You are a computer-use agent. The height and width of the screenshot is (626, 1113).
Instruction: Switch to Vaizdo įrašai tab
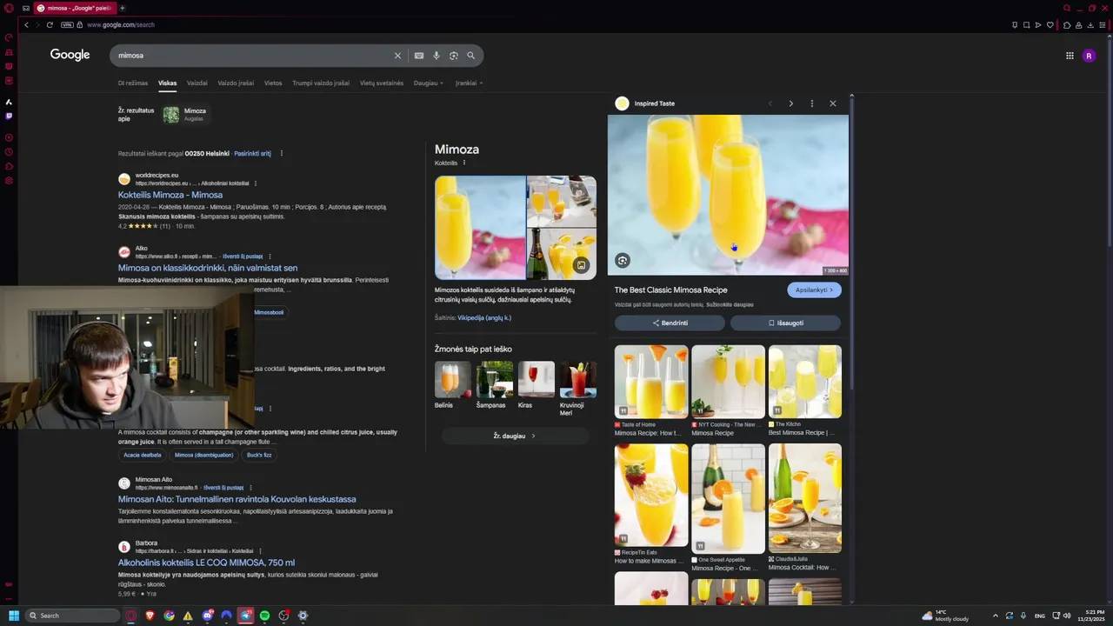point(236,83)
